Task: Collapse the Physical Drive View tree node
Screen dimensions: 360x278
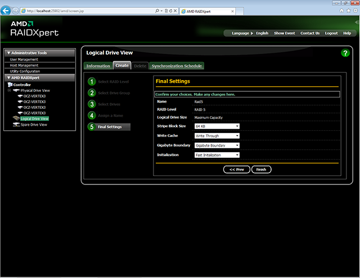Action: [9, 90]
